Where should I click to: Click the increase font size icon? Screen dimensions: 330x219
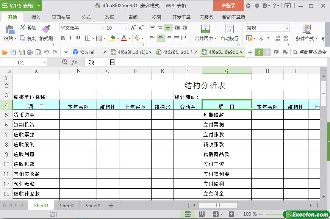(133, 28)
